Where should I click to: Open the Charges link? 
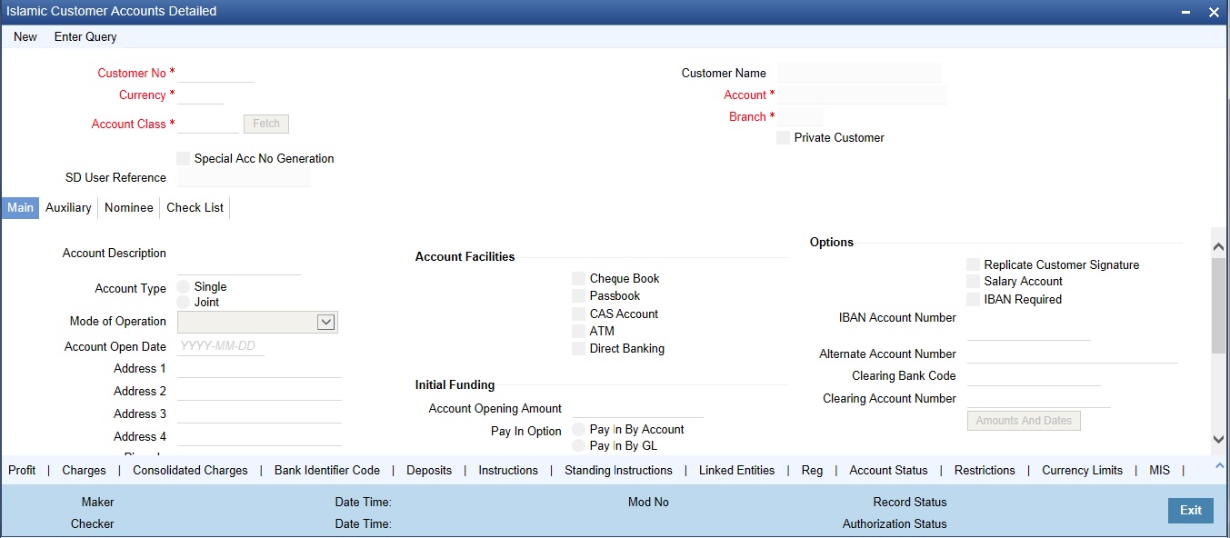[84, 470]
